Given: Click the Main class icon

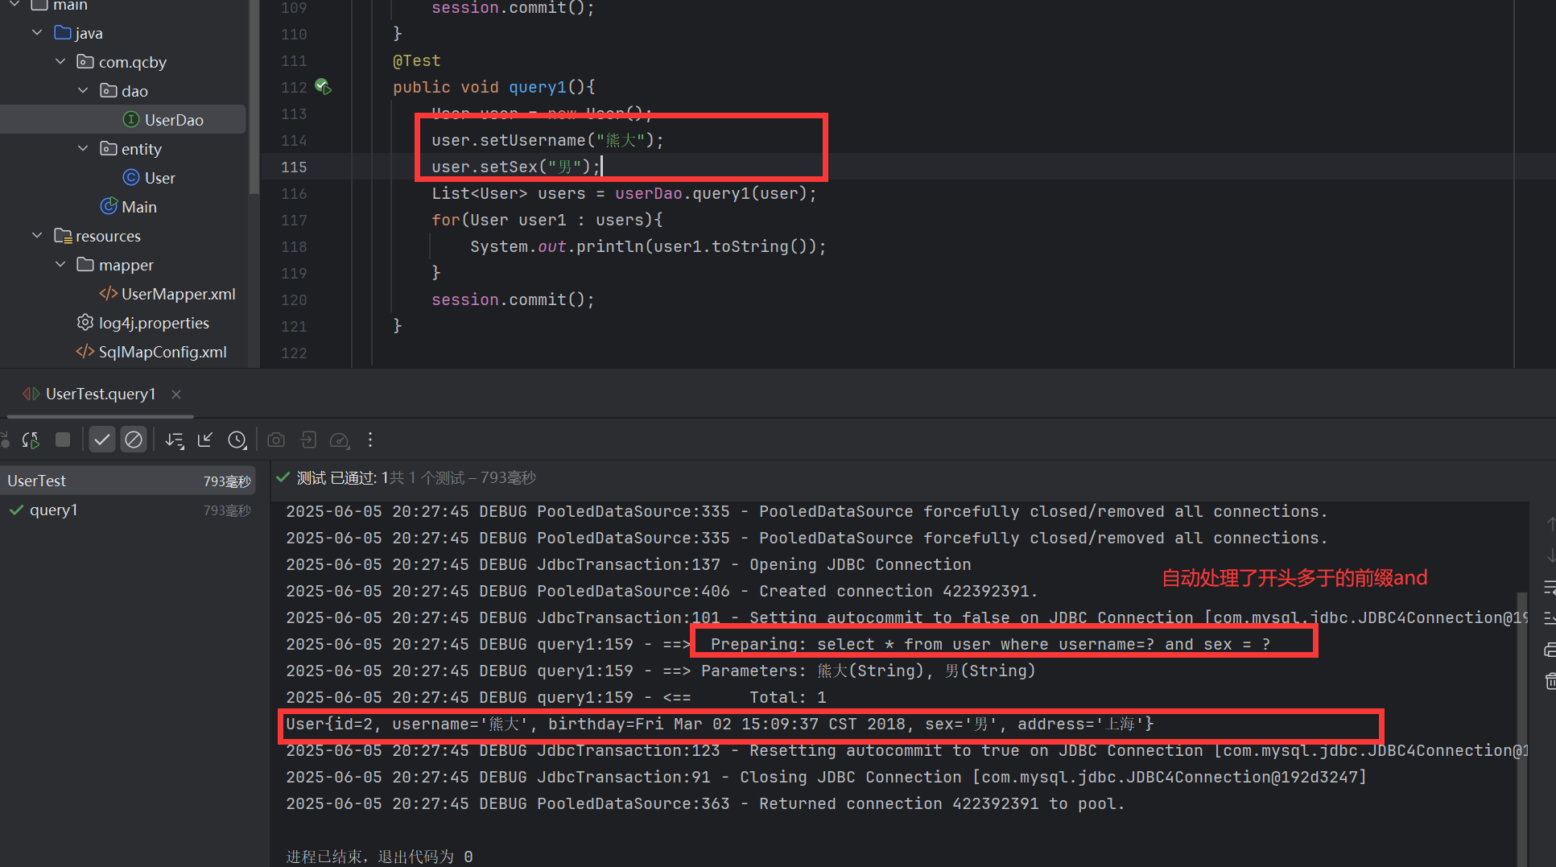Looking at the screenshot, I should (109, 206).
